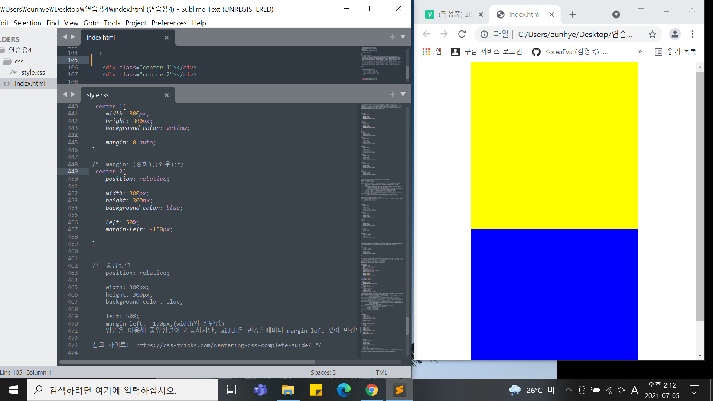
Task: Collapse the css folder in sidebar
Action: coord(19,61)
